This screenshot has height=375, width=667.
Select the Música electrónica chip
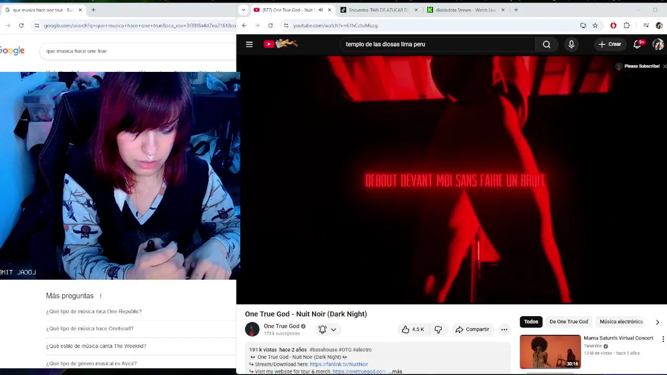tap(621, 322)
